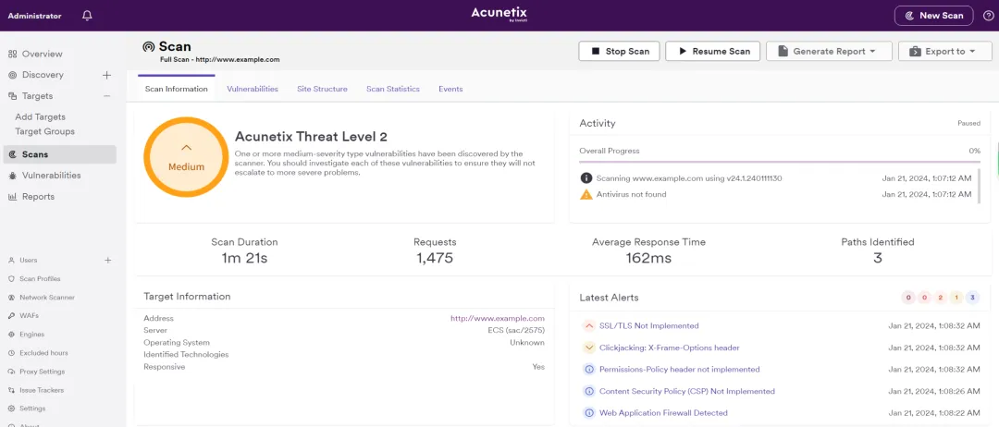Click the chevron in the Medium threat circle
Image resolution: width=999 pixels, height=427 pixels.
(x=186, y=147)
